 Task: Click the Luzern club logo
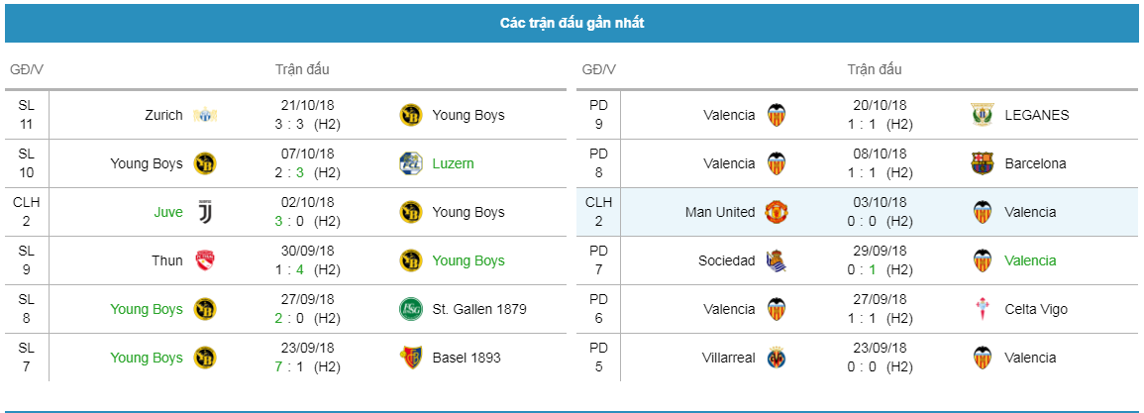(x=411, y=163)
